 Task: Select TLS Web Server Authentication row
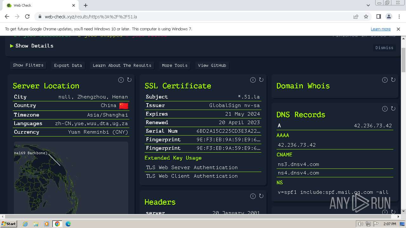point(203,168)
